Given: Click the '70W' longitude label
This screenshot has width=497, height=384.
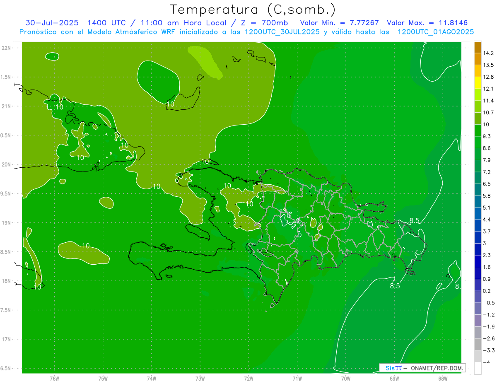Looking at the screenshot, I should 346,379.
